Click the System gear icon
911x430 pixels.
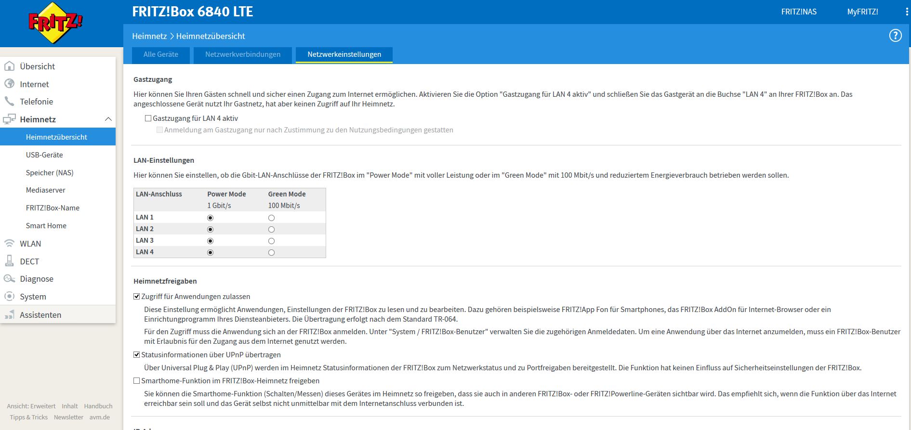coord(9,296)
